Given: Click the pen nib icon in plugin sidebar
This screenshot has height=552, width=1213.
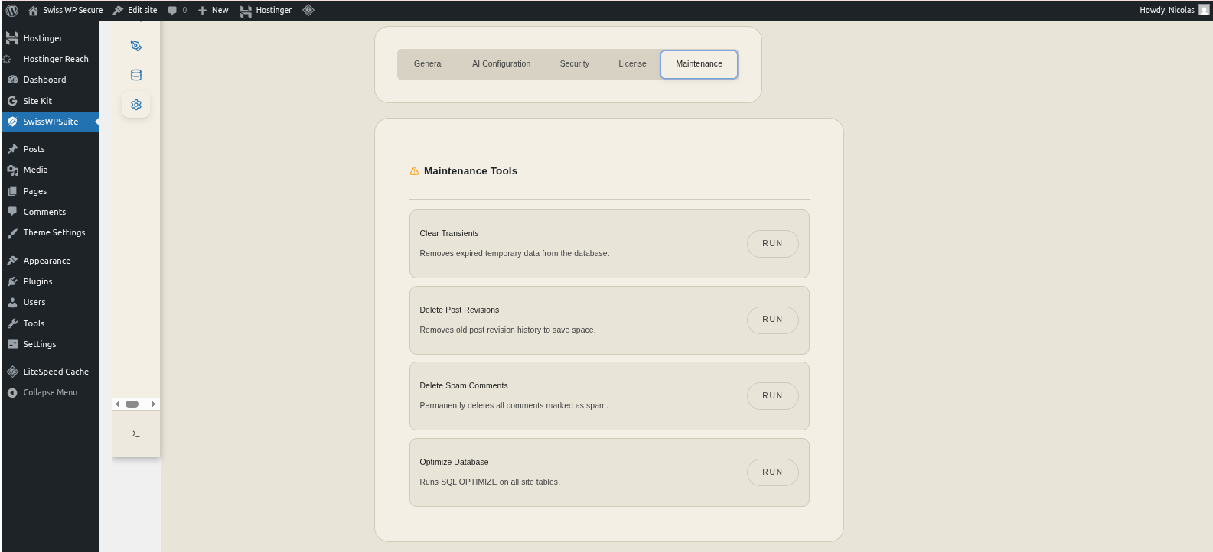Looking at the screenshot, I should (136, 46).
